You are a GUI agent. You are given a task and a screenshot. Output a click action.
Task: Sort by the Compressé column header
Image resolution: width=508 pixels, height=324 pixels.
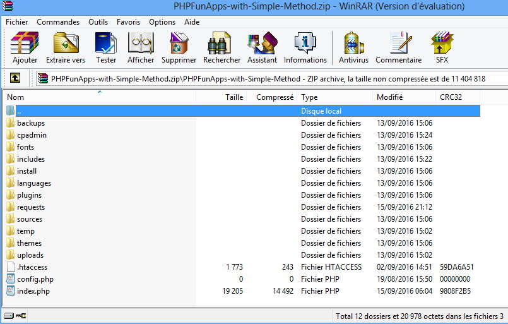coord(272,97)
